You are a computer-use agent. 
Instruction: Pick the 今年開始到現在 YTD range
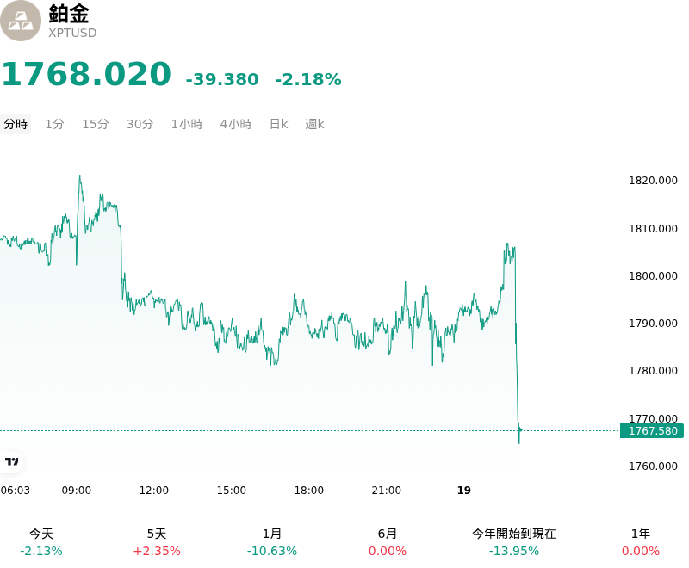coord(514,542)
